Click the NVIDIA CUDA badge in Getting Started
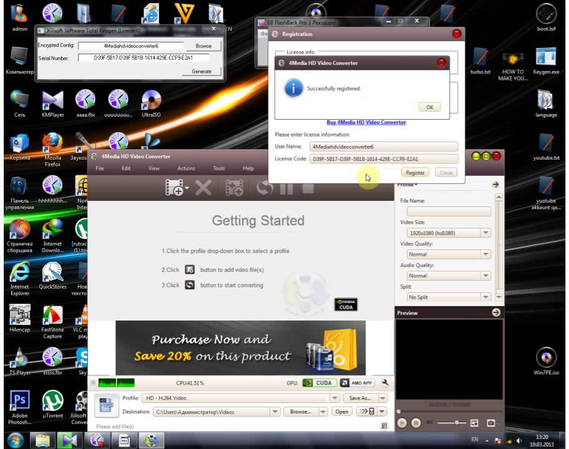 [x=346, y=305]
